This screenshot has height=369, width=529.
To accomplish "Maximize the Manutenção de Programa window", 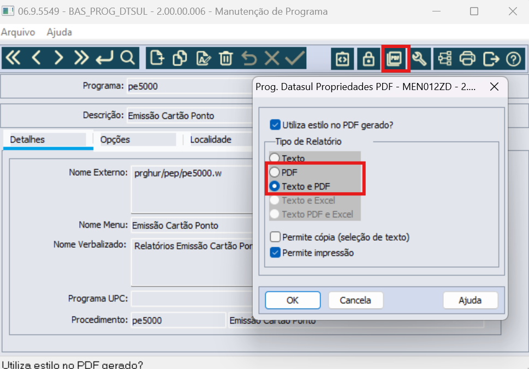I will coord(474,11).
